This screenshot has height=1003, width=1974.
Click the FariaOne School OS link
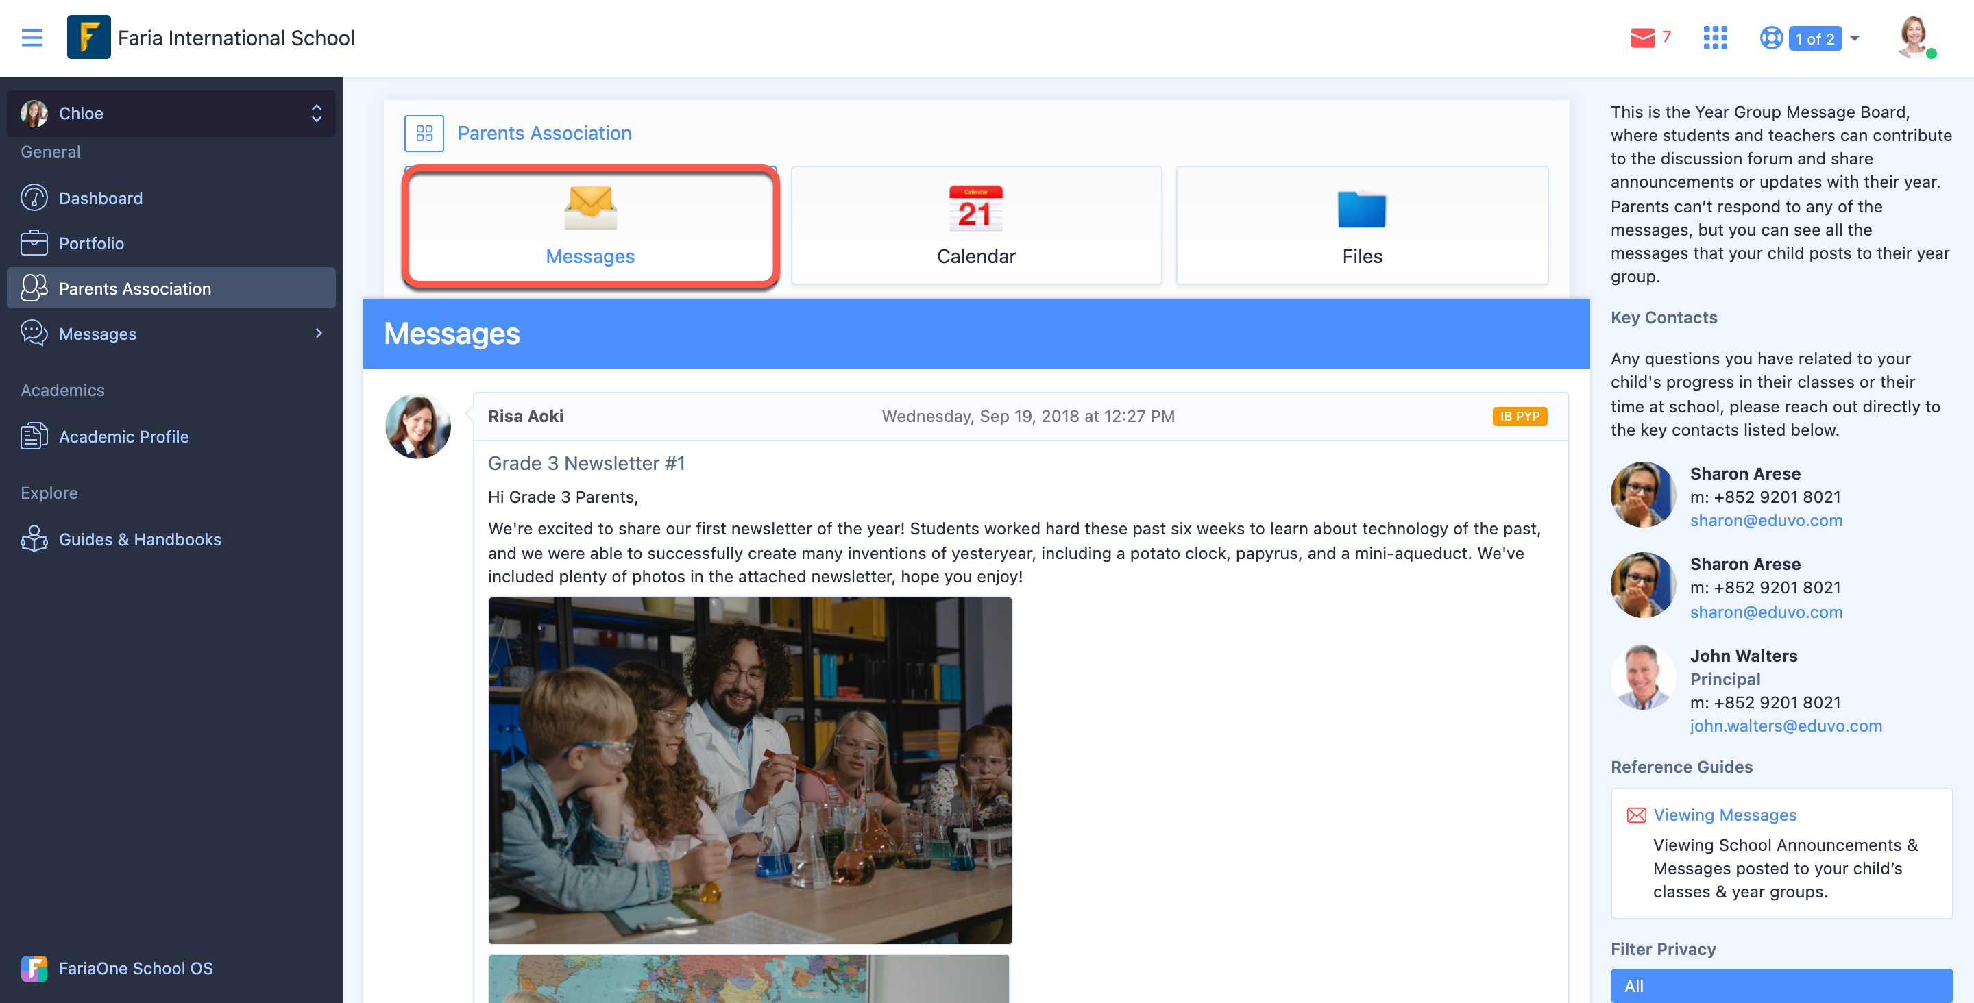136,969
